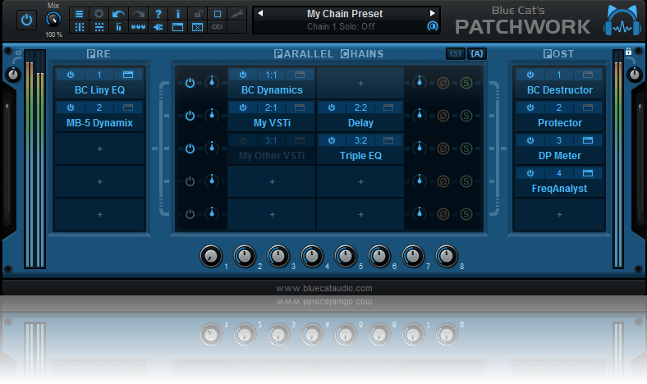Solo parallel chain 3 with S button
The height and width of the screenshot is (384, 647).
(x=466, y=149)
